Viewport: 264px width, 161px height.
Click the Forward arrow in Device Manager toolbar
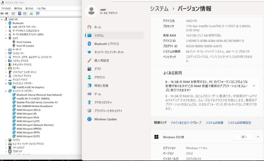(x=7, y=13)
